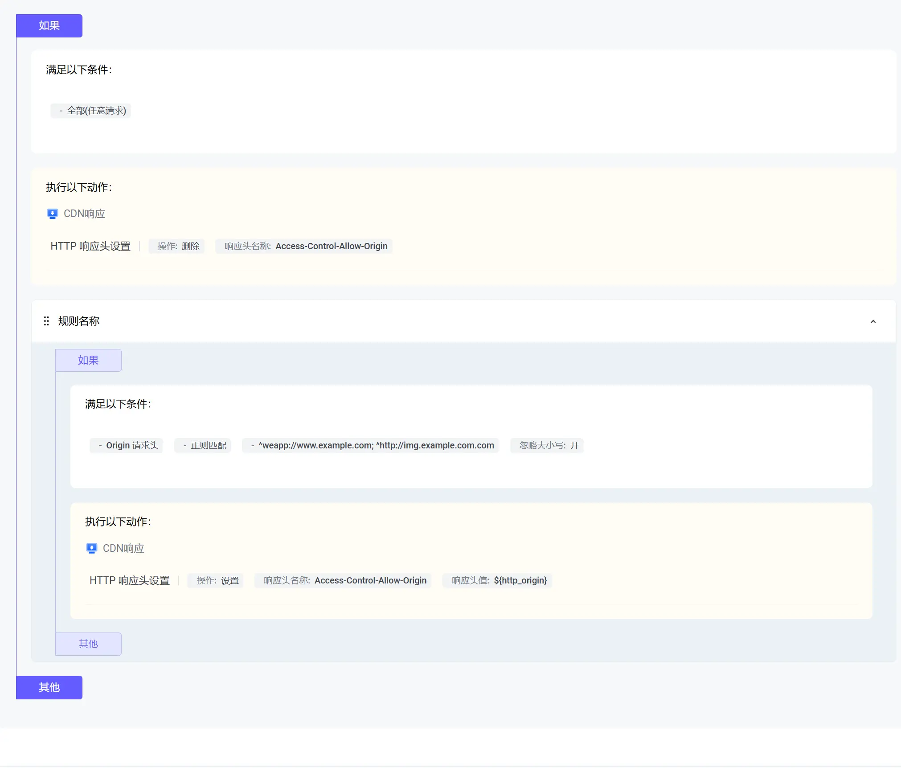Click the CDN响应 icon in nested rule

[91, 548]
